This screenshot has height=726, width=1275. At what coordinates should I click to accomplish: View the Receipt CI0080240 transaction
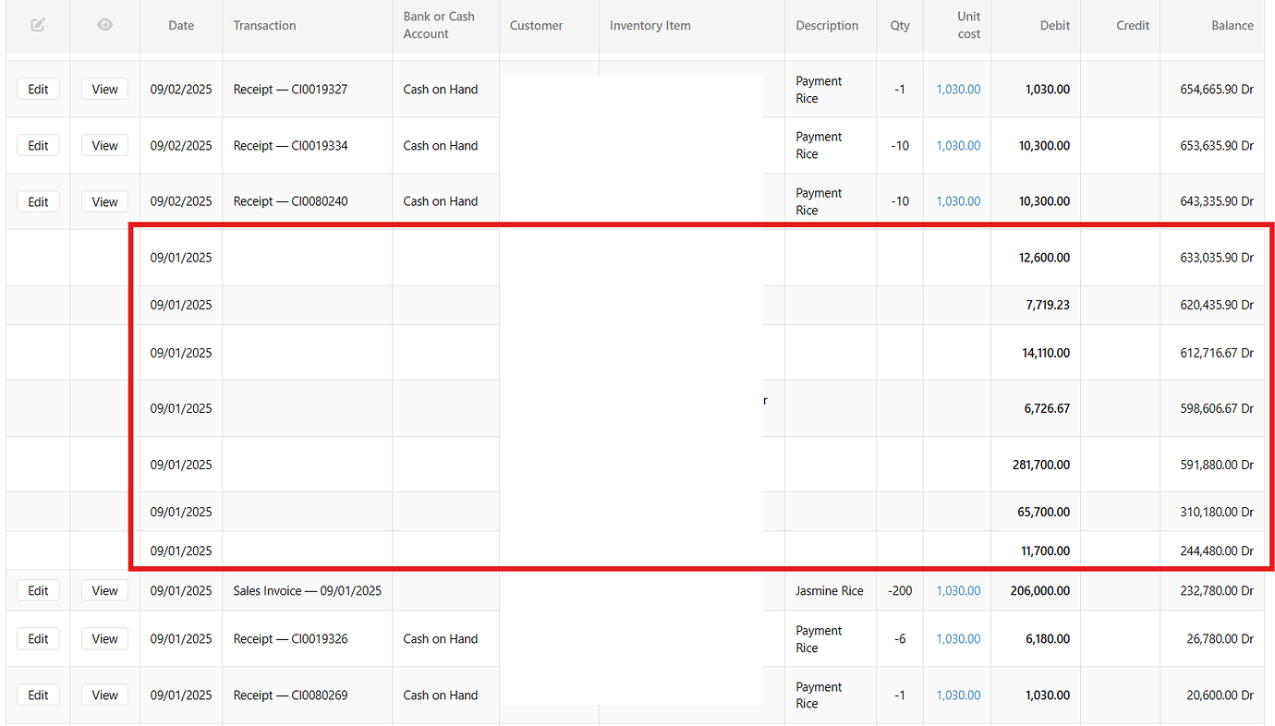pos(104,200)
